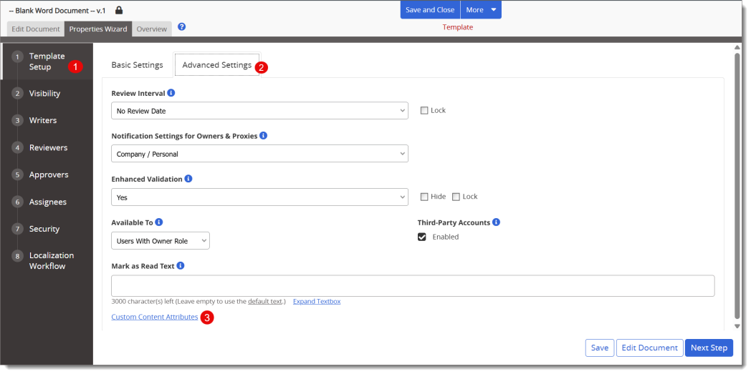Click the Review Interval info icon
Viewport: 751px width, 374px height.
pyautogui.click(x=171, y=93)
